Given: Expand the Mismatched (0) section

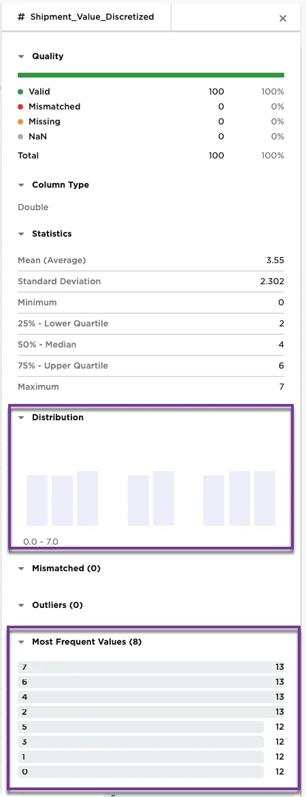Looking at the screenshot, I should click(21, 569).
